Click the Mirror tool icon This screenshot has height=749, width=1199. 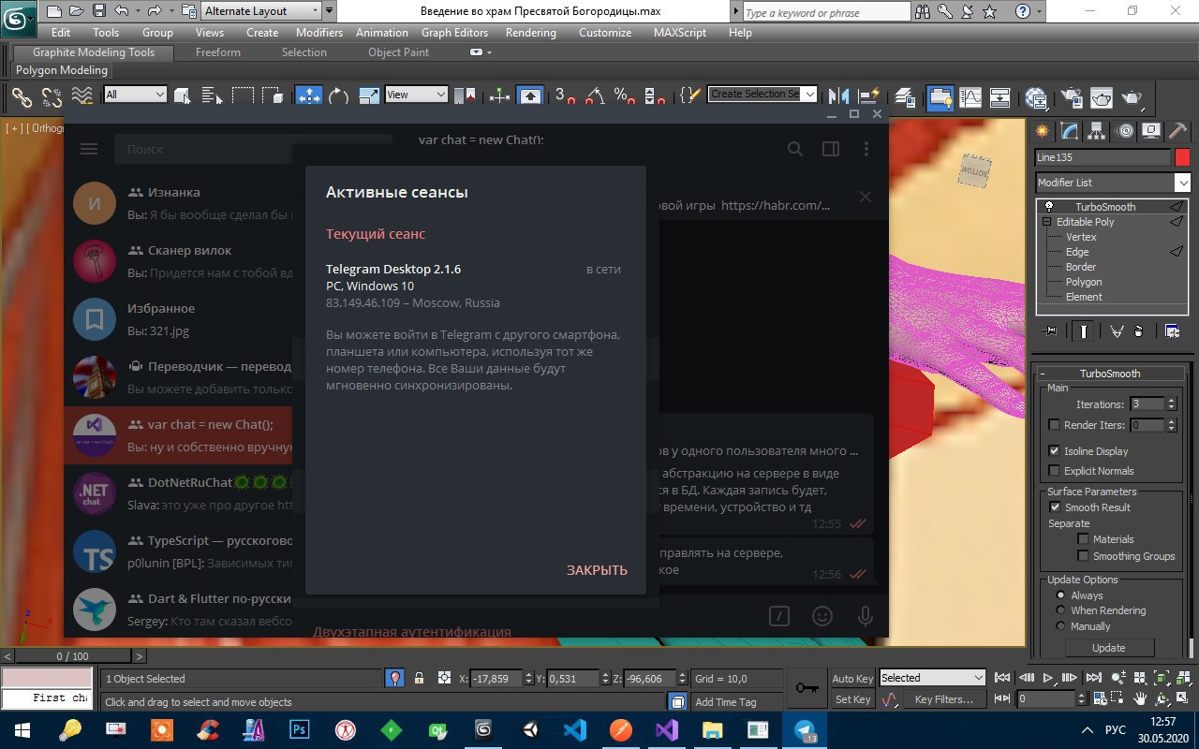coord(839,95)
